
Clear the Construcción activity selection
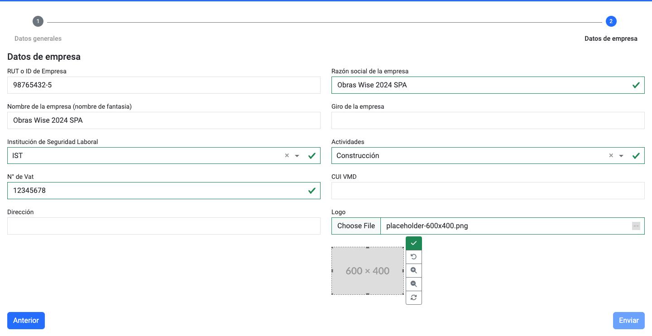(611, 155)
